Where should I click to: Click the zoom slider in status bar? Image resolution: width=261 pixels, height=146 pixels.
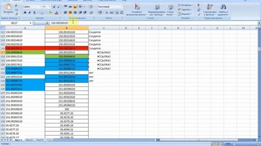point(246,144)
